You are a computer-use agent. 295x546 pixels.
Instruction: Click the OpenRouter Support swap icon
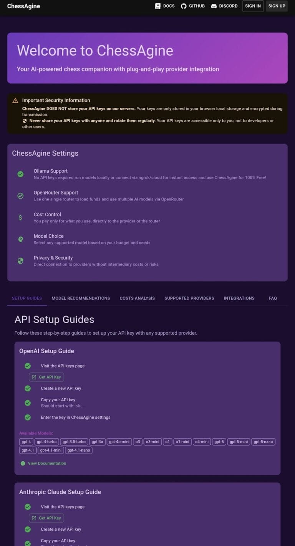(x=20, y=196)
